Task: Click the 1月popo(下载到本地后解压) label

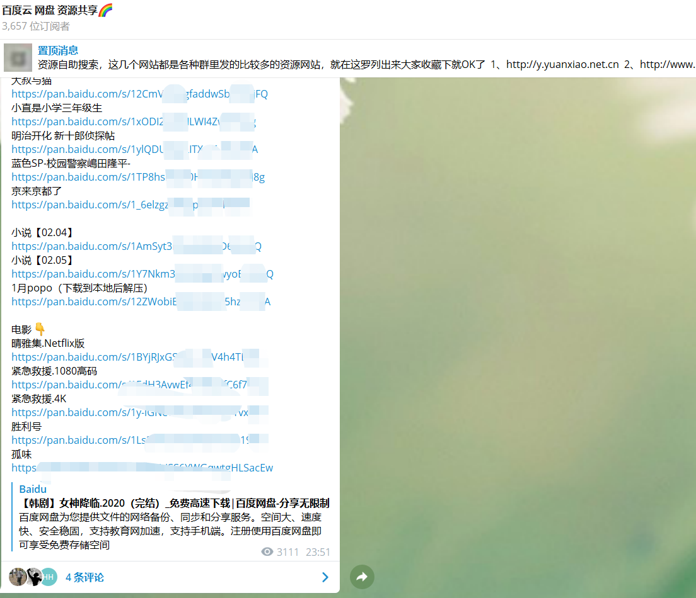Action: pos(79,288)
